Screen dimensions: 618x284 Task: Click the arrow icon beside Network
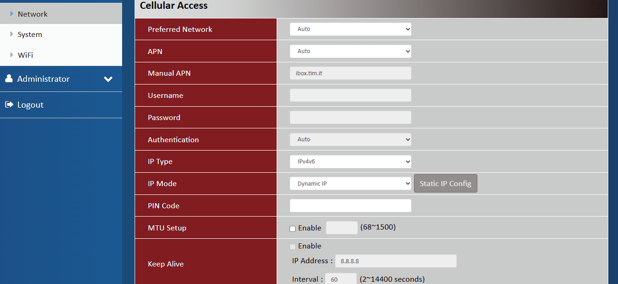point(12,14)
